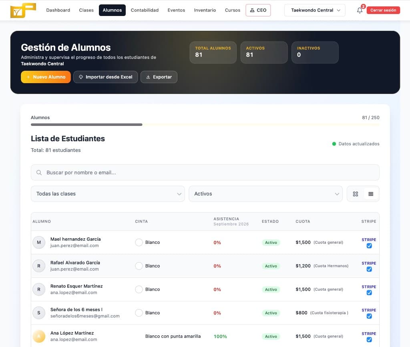Switch to grid view of students
This screenshot has width=410, height=347.
click(x=356, y=194)
